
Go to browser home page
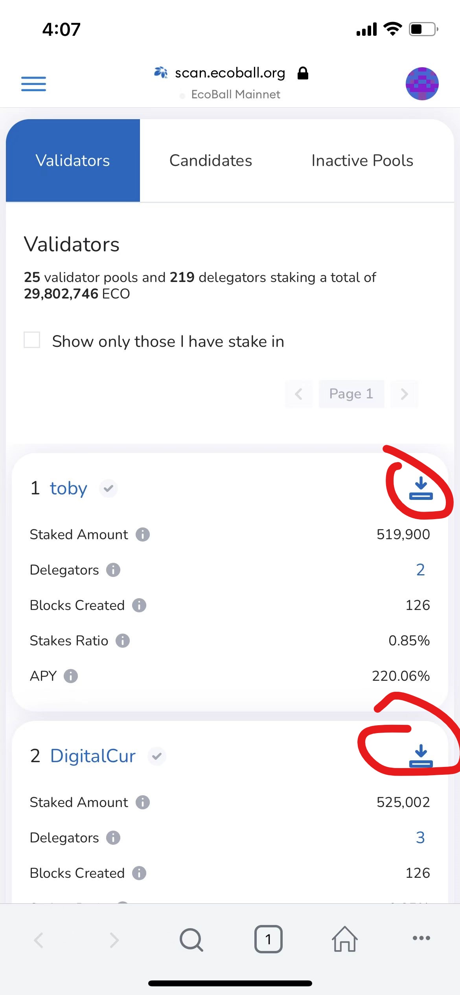pyautogui.click(x=345, y=939)
